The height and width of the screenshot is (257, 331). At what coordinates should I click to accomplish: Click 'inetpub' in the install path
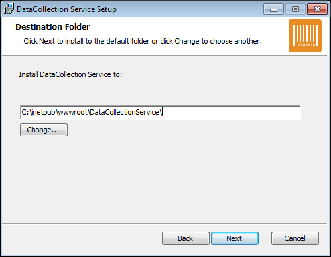[x=43, y=113]
